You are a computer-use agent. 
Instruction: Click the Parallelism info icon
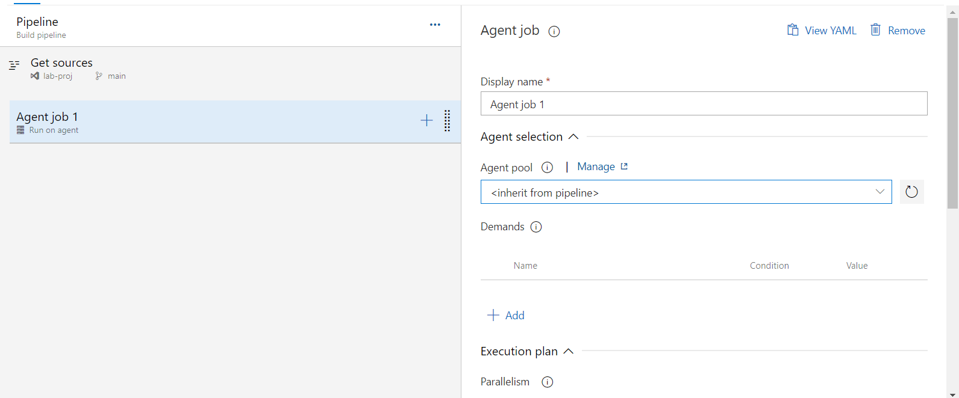547,382
